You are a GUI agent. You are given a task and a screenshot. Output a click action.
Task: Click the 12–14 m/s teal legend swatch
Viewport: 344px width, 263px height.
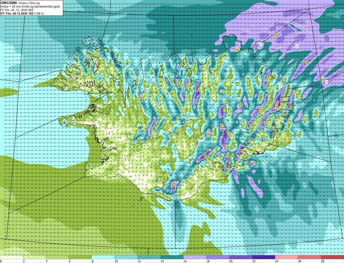[x=149, y=257]
